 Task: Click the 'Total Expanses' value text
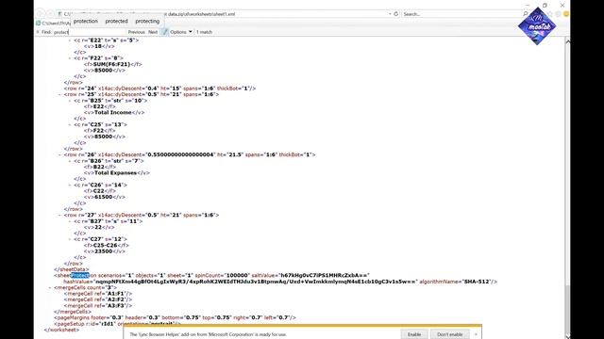(115, 172)
